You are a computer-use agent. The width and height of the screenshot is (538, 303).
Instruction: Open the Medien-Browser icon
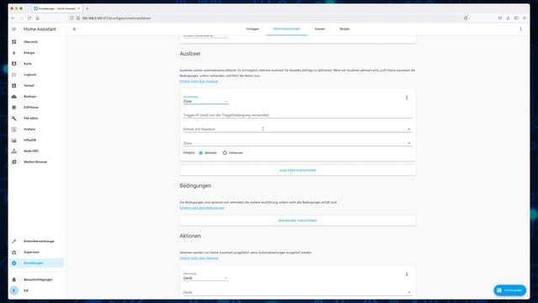(x=14, y=162)
